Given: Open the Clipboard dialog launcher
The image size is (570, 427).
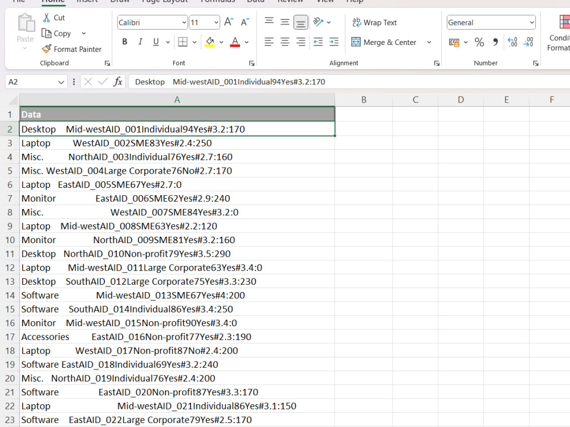Looking at the screenshot, I should point(107,63).
